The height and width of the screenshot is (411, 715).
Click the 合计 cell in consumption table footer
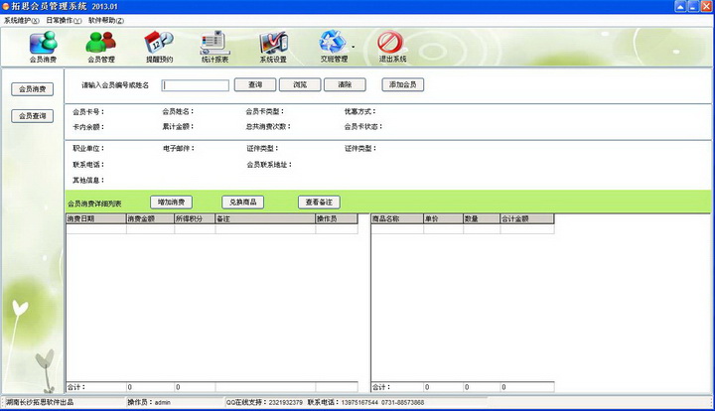(x=96, y=387)
